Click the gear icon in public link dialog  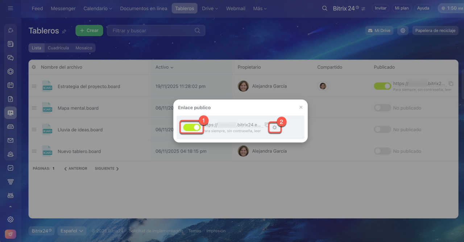pyautogui.click(x=274, y=127)
